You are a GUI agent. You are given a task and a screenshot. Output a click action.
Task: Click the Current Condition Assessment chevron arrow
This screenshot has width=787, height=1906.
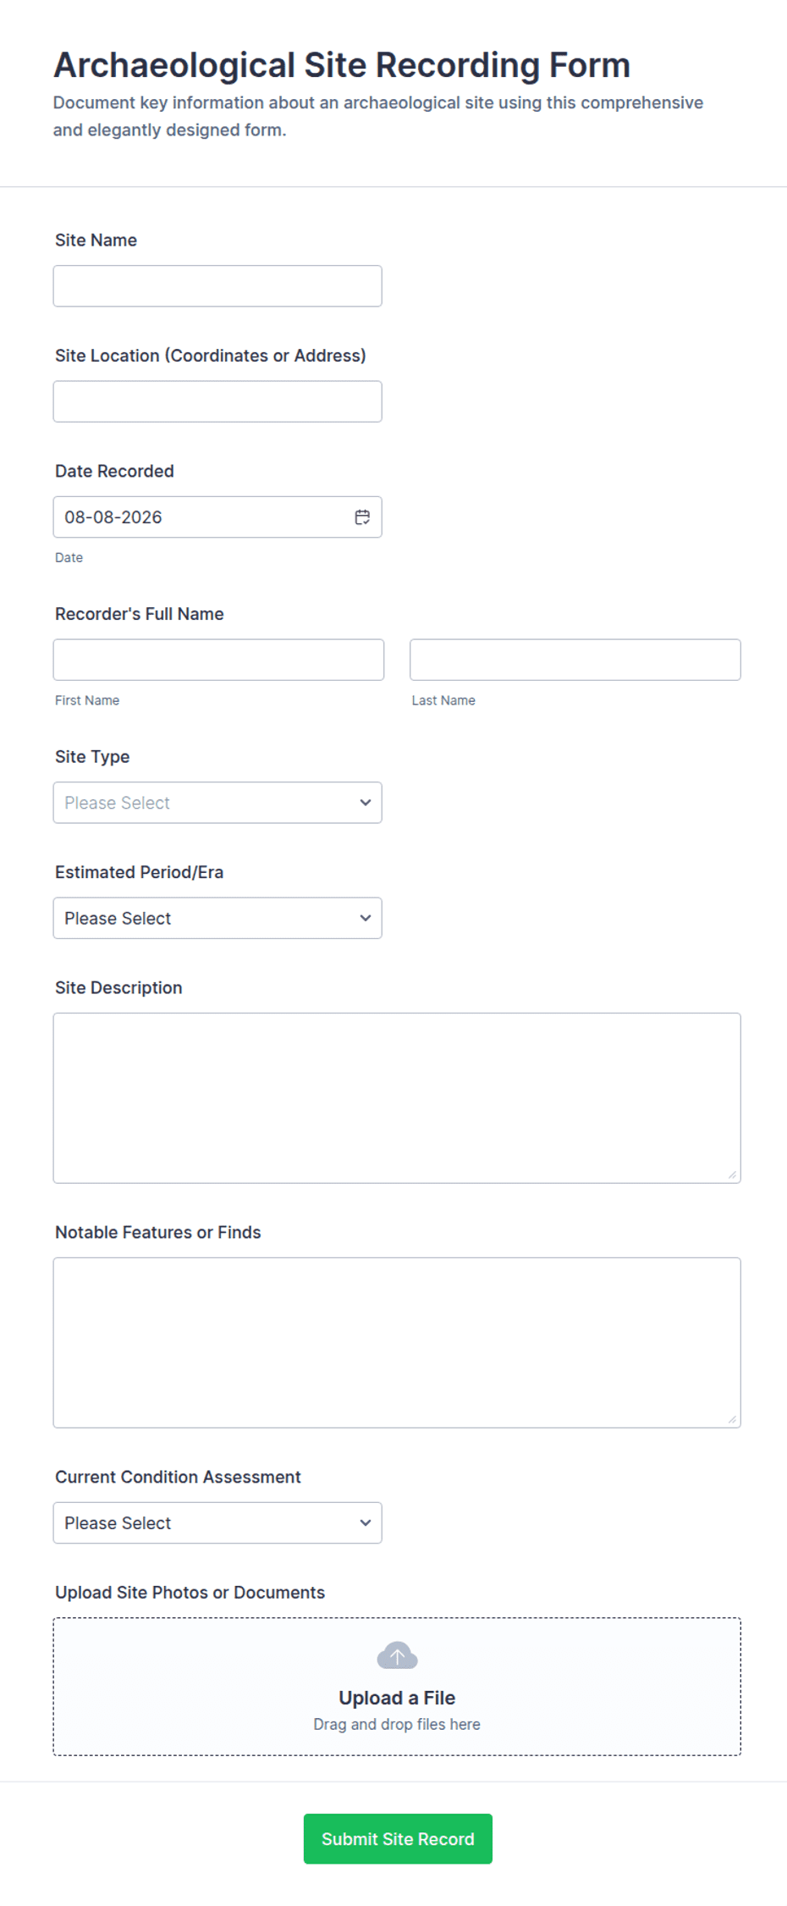point(366,1522)
